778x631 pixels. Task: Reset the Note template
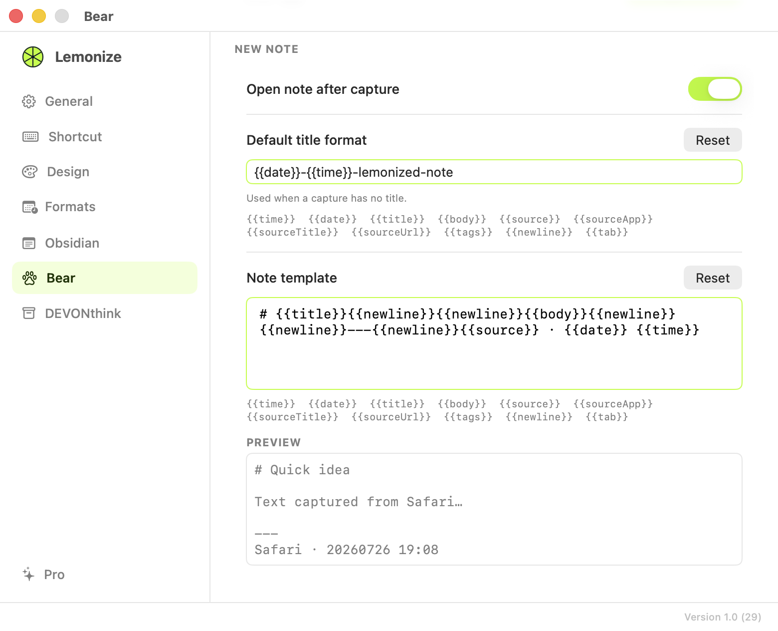click(x=713, y=278)
